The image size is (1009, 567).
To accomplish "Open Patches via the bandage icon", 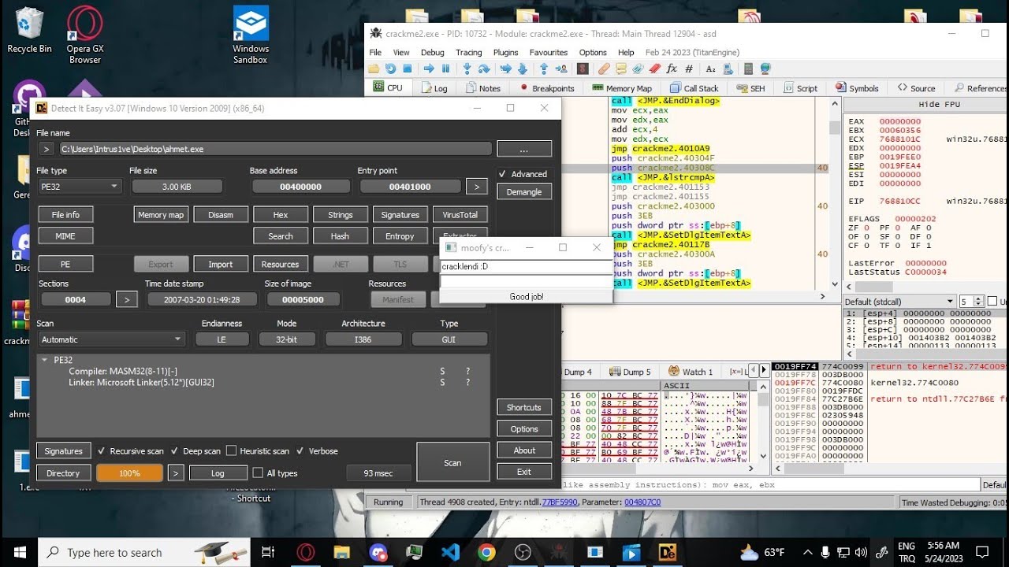I will (x=603, y=69).
